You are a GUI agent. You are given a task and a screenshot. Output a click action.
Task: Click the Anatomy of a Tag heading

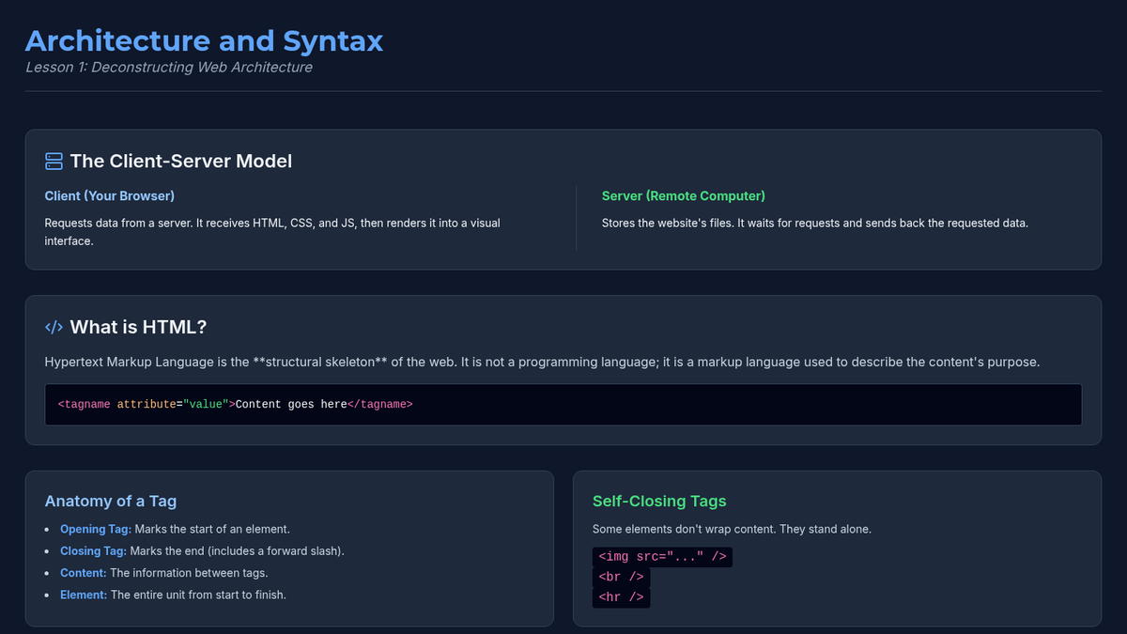click(111, 502)
